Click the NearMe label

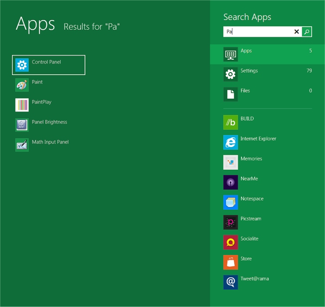click(249, 179)
